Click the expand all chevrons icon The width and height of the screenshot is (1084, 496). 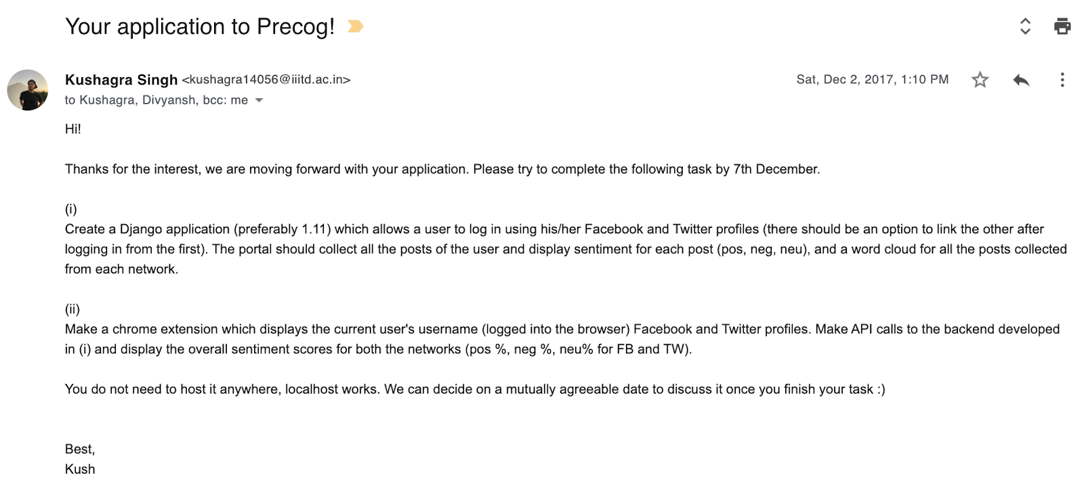(1025, 26)
